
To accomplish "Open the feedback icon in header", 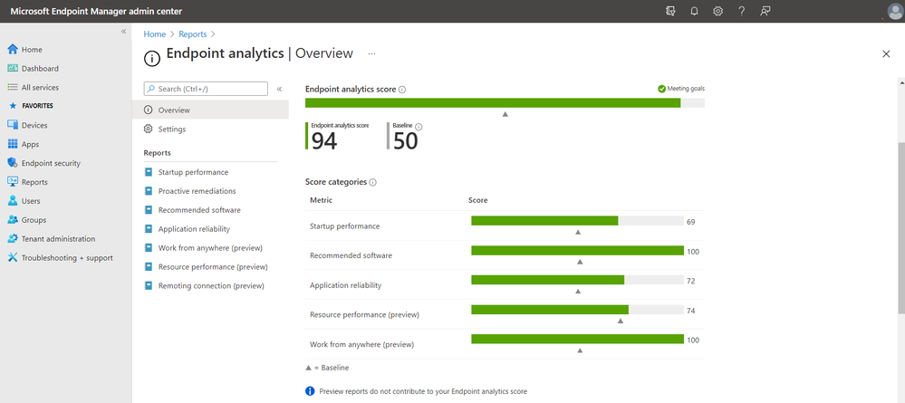I will pos(765,11).
